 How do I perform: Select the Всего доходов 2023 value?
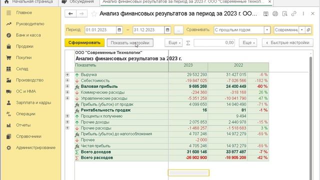(196, 152)
